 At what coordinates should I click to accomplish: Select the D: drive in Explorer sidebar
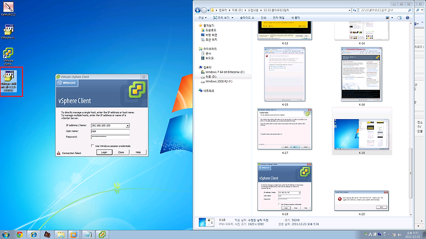point(209,77)
